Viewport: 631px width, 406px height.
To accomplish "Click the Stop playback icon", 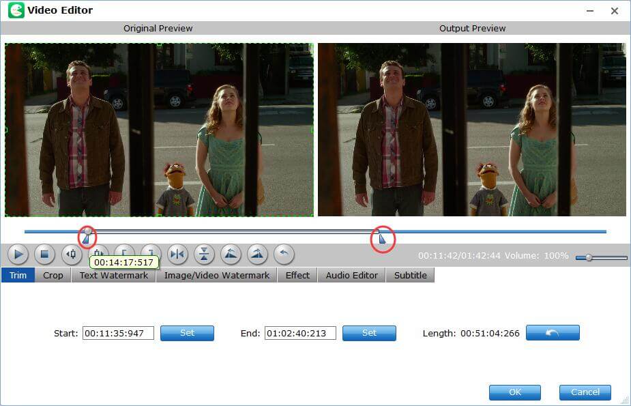I will click(x=44, y=255).
